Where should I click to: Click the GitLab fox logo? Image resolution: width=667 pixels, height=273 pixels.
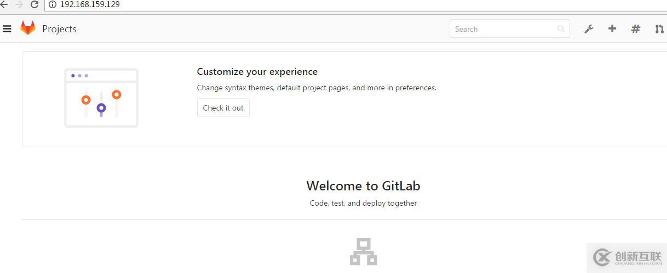pyautogui.click(x=28, y=28)
